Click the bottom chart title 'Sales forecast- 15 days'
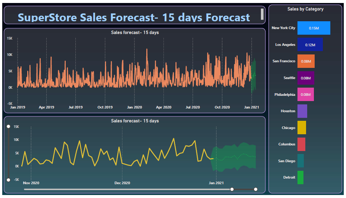 tap(135, 121)
